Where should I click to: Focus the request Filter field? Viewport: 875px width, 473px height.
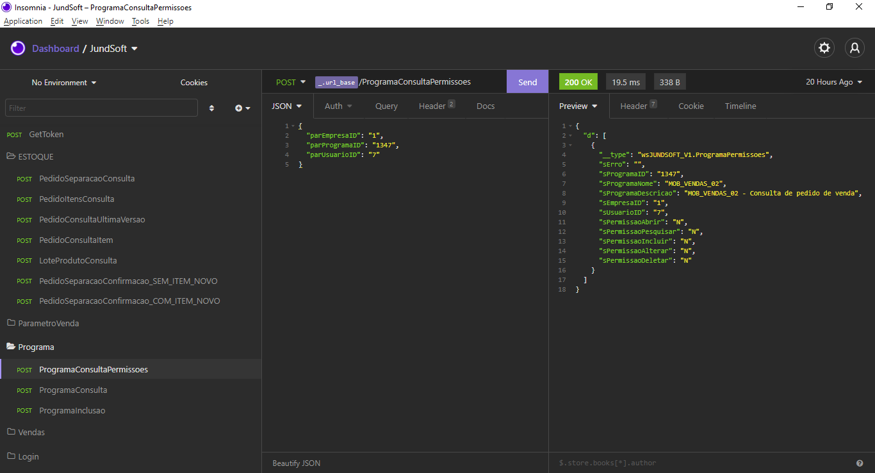coord(102,108)
